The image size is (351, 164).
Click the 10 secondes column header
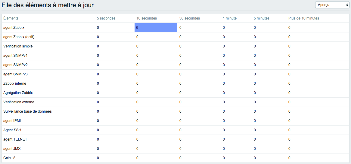click(147, 18)
